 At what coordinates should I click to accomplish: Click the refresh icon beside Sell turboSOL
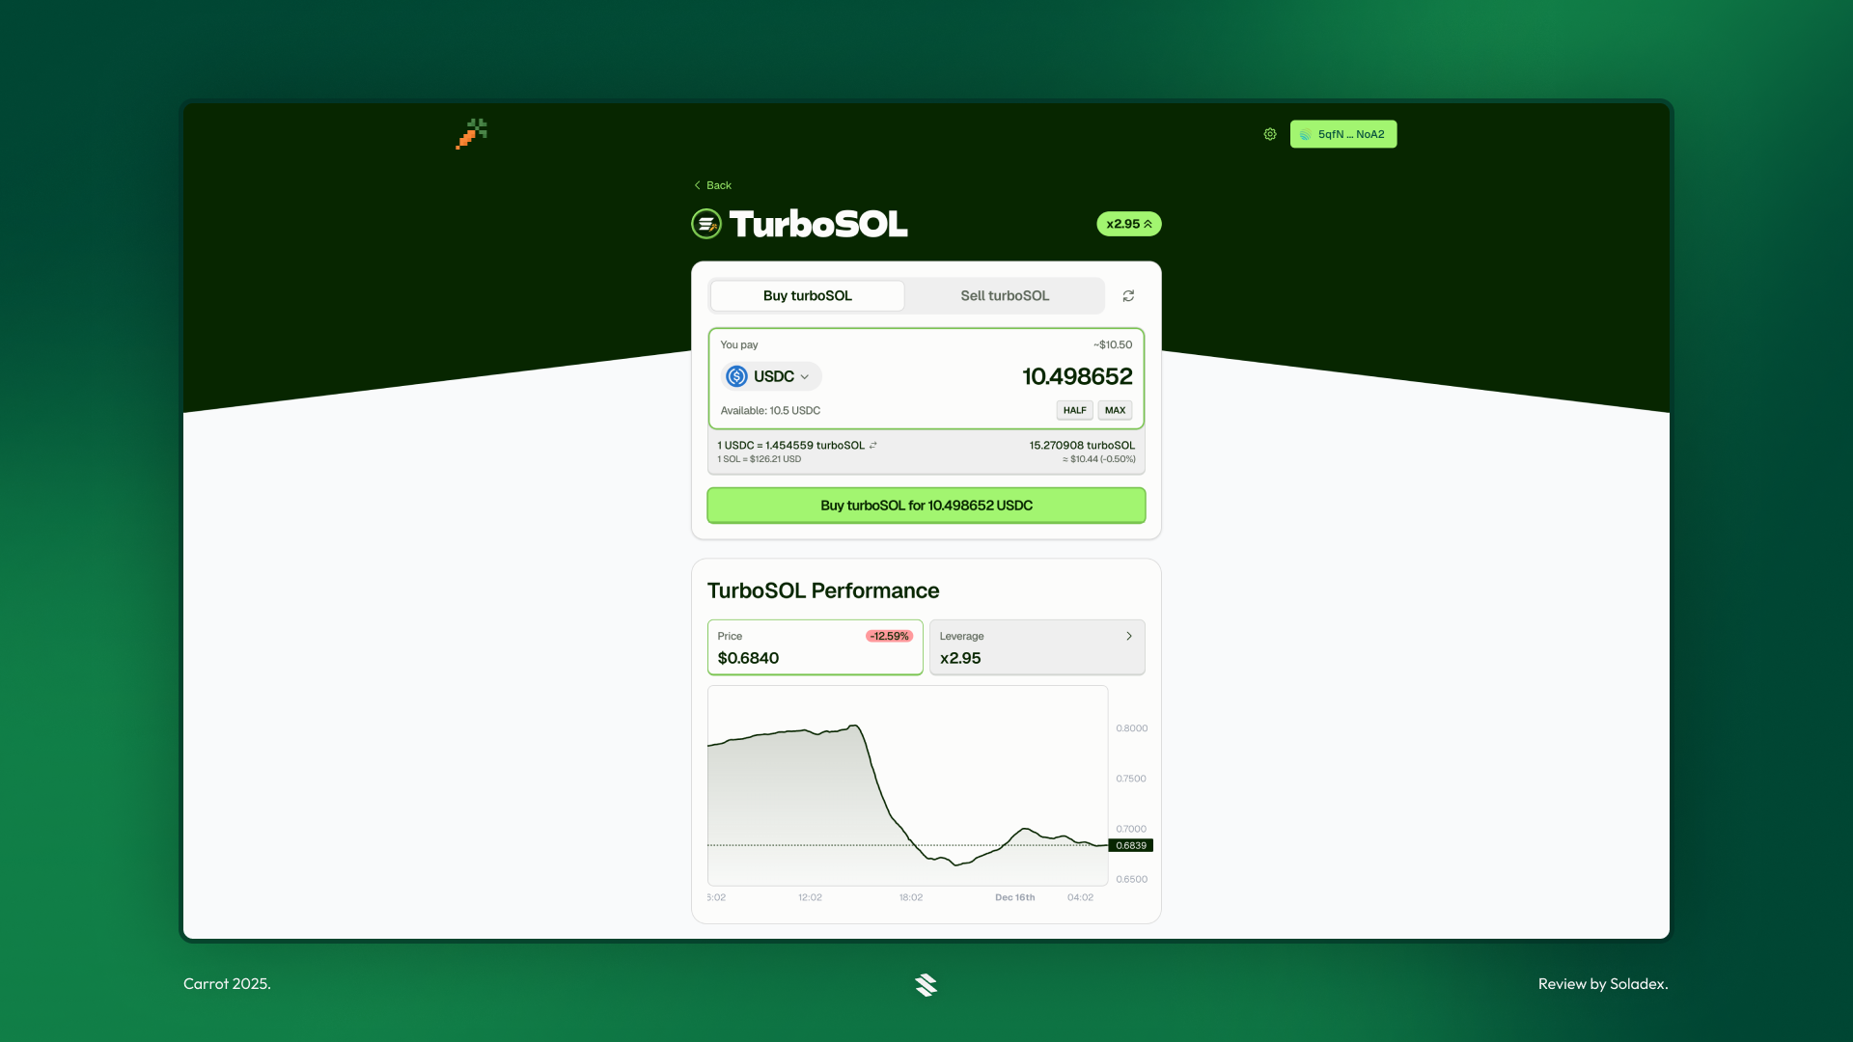(1128, 296)
